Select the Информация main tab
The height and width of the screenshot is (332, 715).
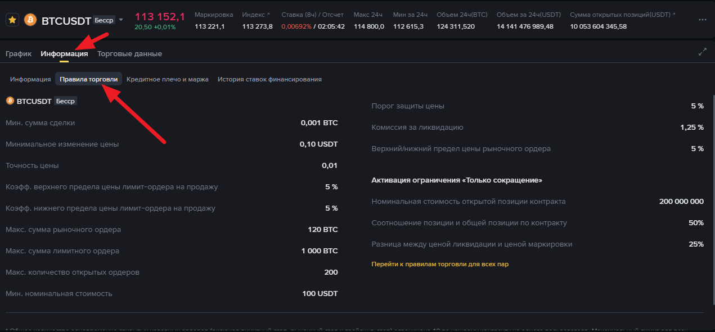coord(64,54)
